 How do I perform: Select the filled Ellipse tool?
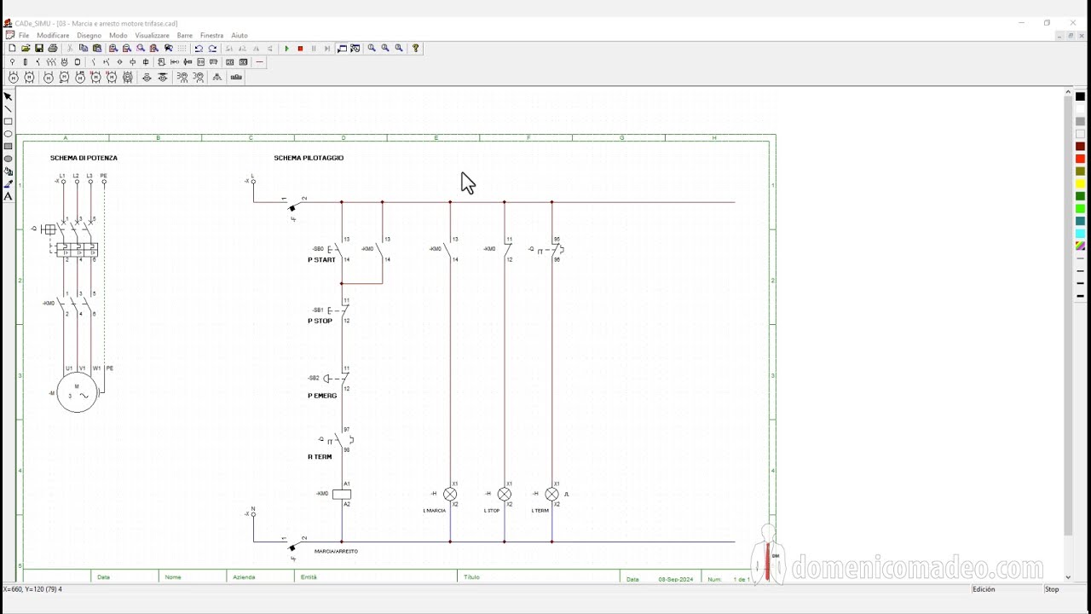tap(9, 159)
